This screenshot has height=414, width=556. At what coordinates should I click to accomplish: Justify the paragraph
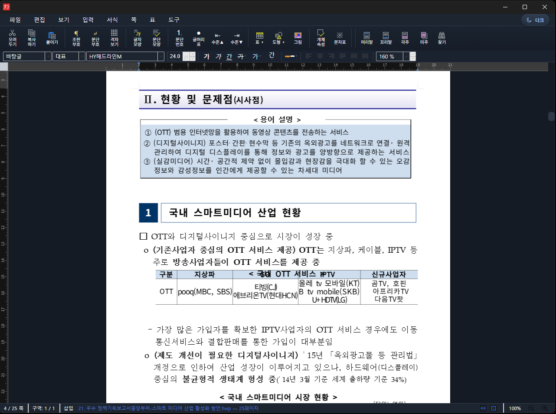(x=343, y=56)
